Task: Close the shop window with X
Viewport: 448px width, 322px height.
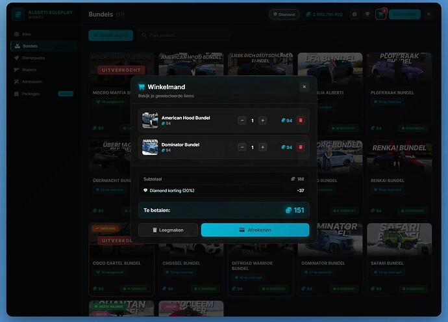Action: pyautogui.click(x=429, y=14)
